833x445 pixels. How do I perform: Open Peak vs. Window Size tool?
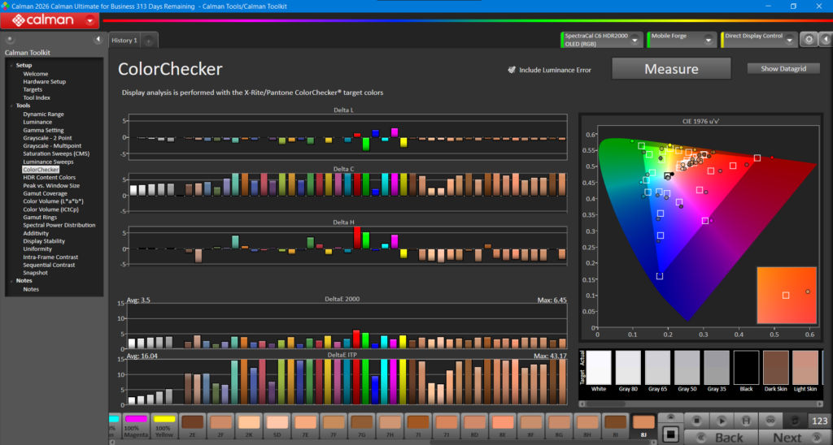coord(51,186)
